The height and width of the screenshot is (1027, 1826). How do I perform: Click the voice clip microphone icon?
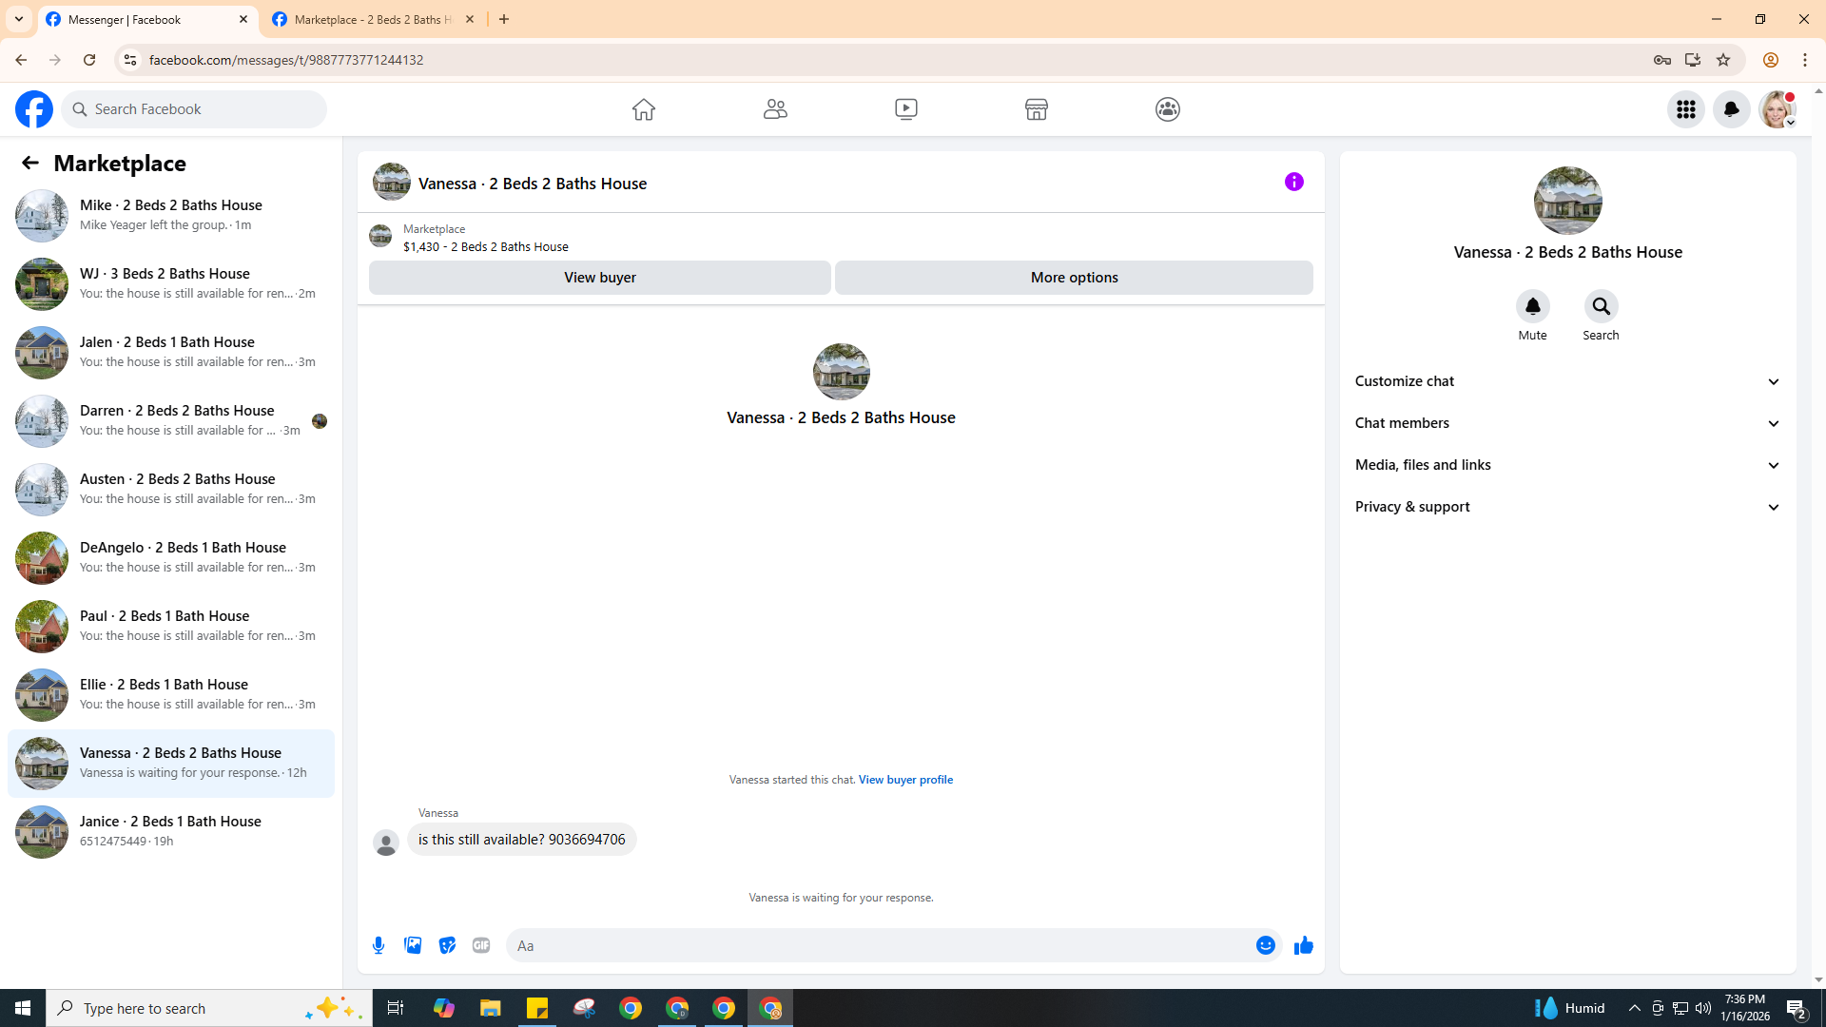coord(379,945)
